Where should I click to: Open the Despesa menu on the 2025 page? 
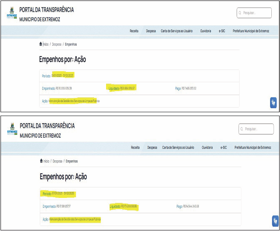152,148
